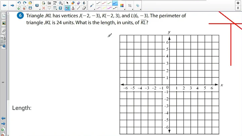The image size is (242, 136).
Task: Choose the red pen style
Action: 104,3
